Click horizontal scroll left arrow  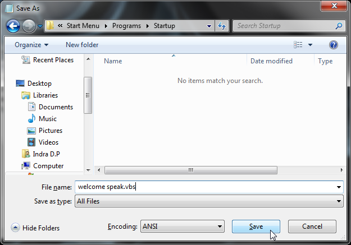pos(99,170)
